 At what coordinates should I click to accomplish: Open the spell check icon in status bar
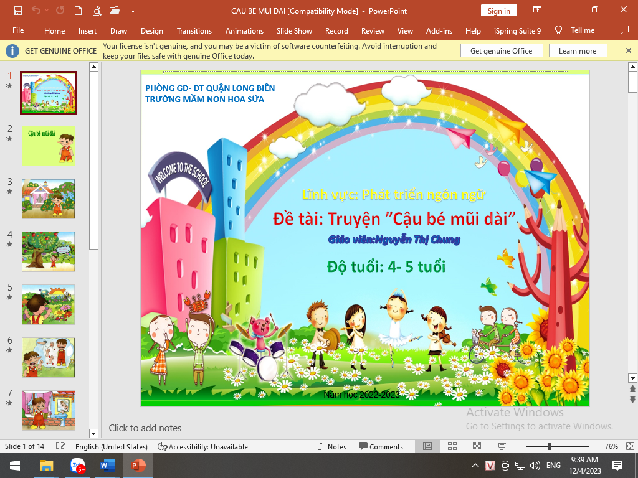[60, 446]
